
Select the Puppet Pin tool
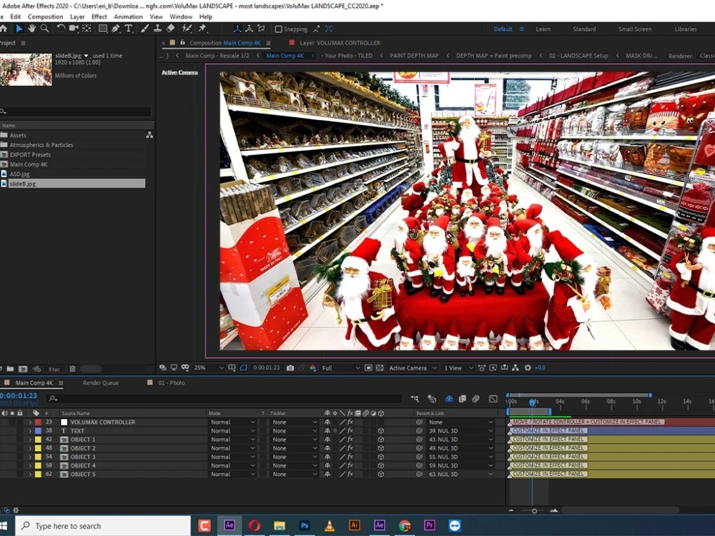202,29
